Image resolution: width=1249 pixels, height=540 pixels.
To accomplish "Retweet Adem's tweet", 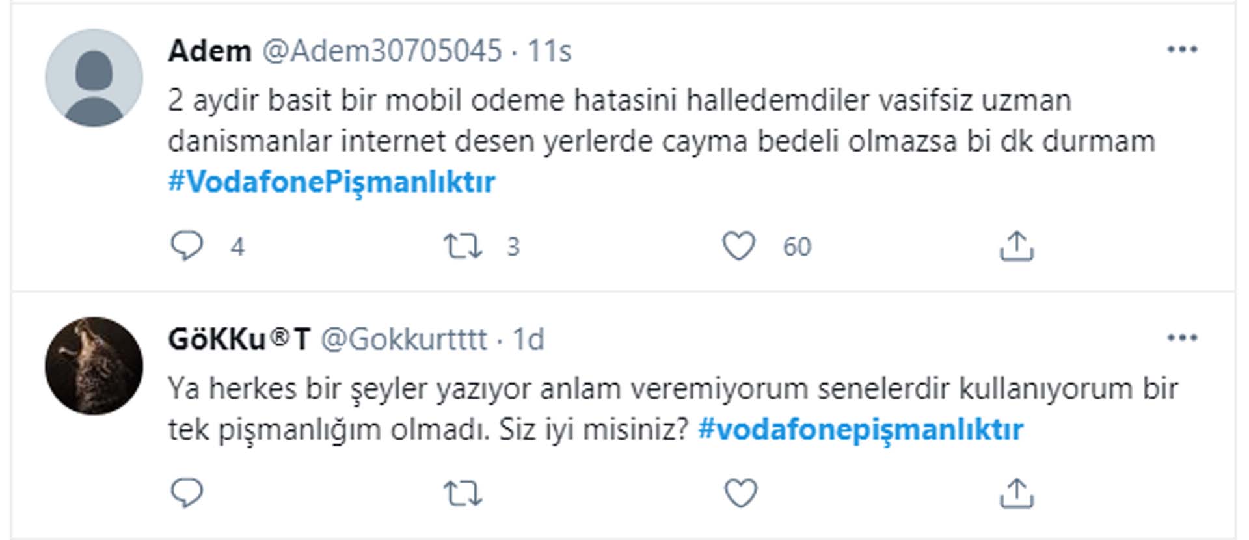I will tap(464, 245).
